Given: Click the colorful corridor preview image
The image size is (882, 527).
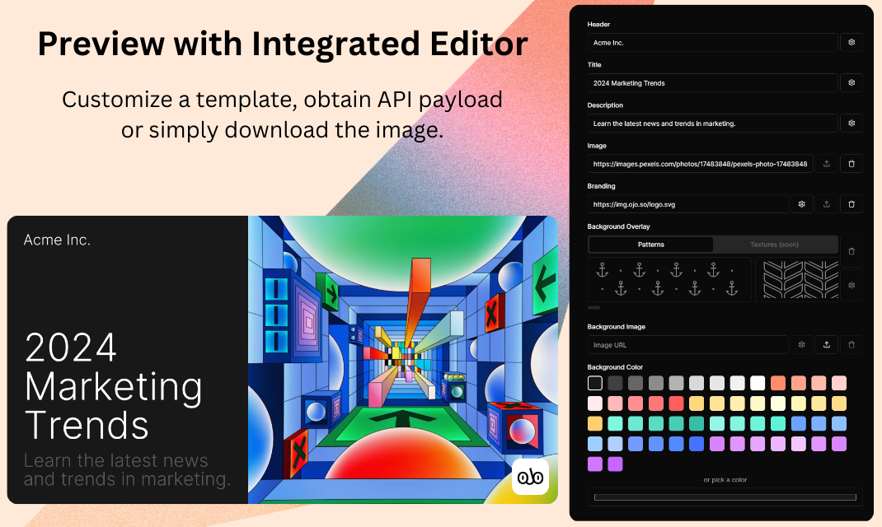Looking at the screenshot, I should 403,360.
